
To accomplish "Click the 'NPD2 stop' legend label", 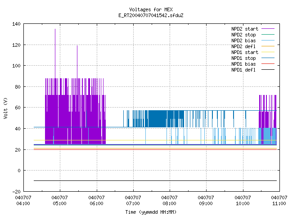I will (243, 35).
